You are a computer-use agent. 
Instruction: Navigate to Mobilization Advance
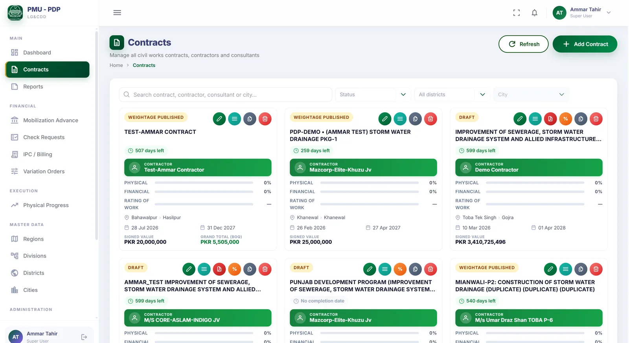tap(47, 120)
